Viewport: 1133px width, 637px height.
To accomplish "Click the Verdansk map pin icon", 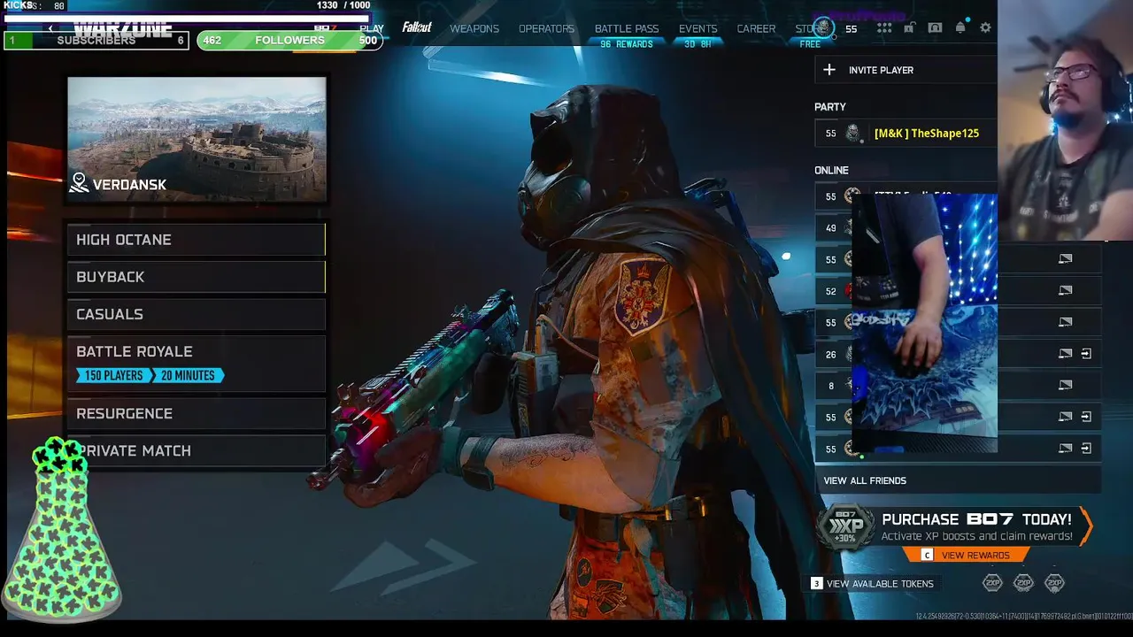I will point(79,183).
